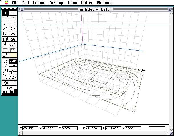This screenshot has width=174, height=136.
Task: Toggle the target crosshair view icon
Action: coord(13,83)
